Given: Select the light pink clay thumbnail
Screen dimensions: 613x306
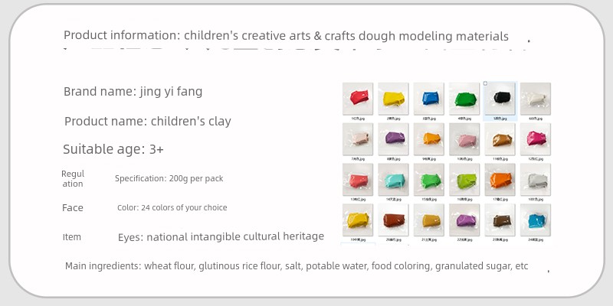Looking at the screenshot, I should (x=464, y=139).
